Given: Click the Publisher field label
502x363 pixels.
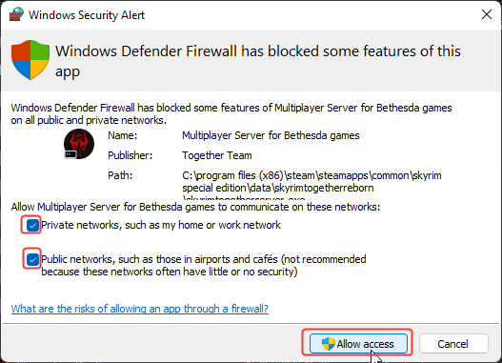Looking at the screenshot, I should (x=130, y=155).
